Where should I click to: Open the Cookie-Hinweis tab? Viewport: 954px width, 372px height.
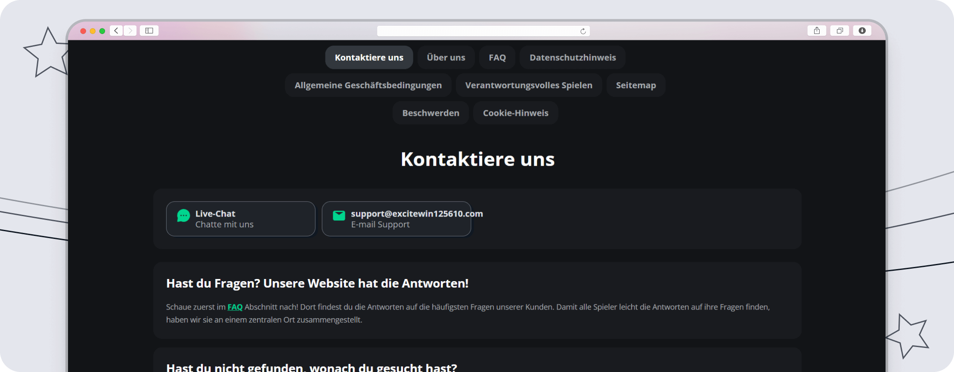515,113
